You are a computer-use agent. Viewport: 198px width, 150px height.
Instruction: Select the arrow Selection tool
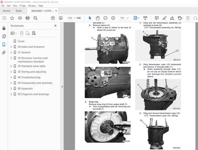(90, 18)
